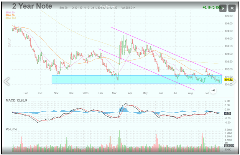The height and width of the screenshot is (155, 240).
Task: Click the 103.00 price axis label
Action: point(228,54)
